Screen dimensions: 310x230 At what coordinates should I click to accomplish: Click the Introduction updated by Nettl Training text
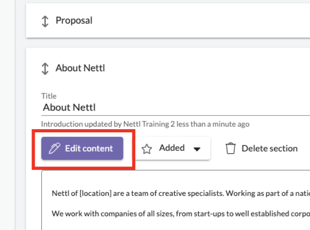coord(145,124)
